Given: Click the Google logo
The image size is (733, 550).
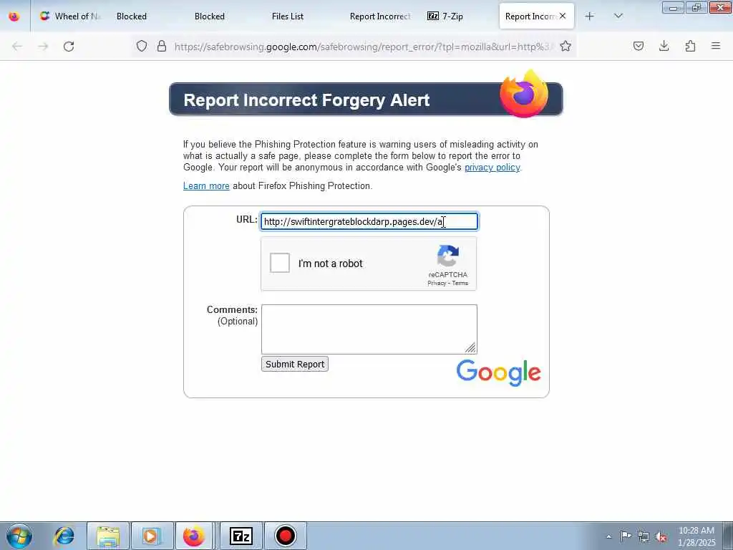Looking at the screenshot, I should [x=498, y=372].
